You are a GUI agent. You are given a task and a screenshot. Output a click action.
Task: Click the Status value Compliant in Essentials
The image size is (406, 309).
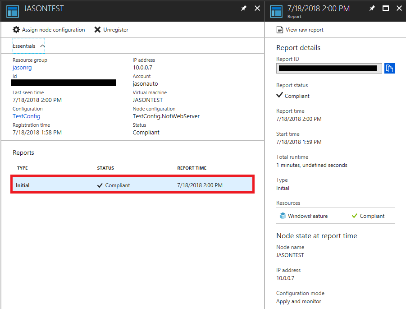146,133
